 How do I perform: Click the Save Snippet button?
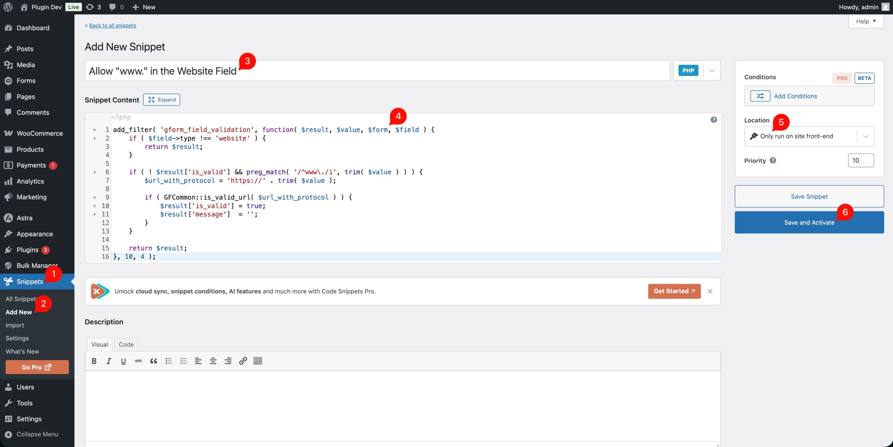809,196
